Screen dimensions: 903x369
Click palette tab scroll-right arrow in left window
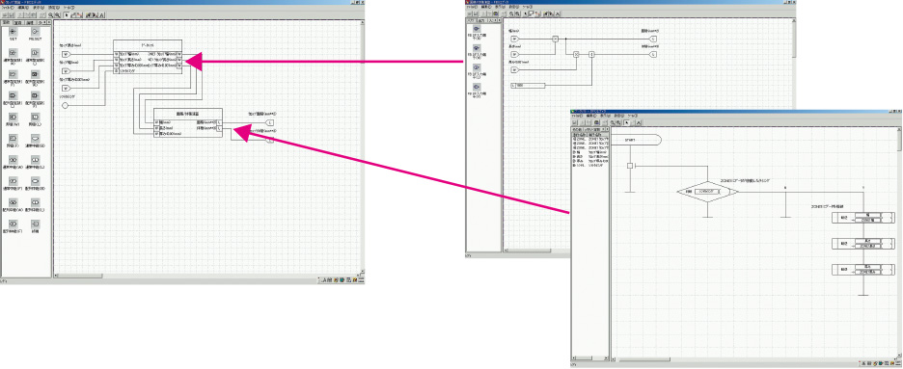click(x=49, y=22)
